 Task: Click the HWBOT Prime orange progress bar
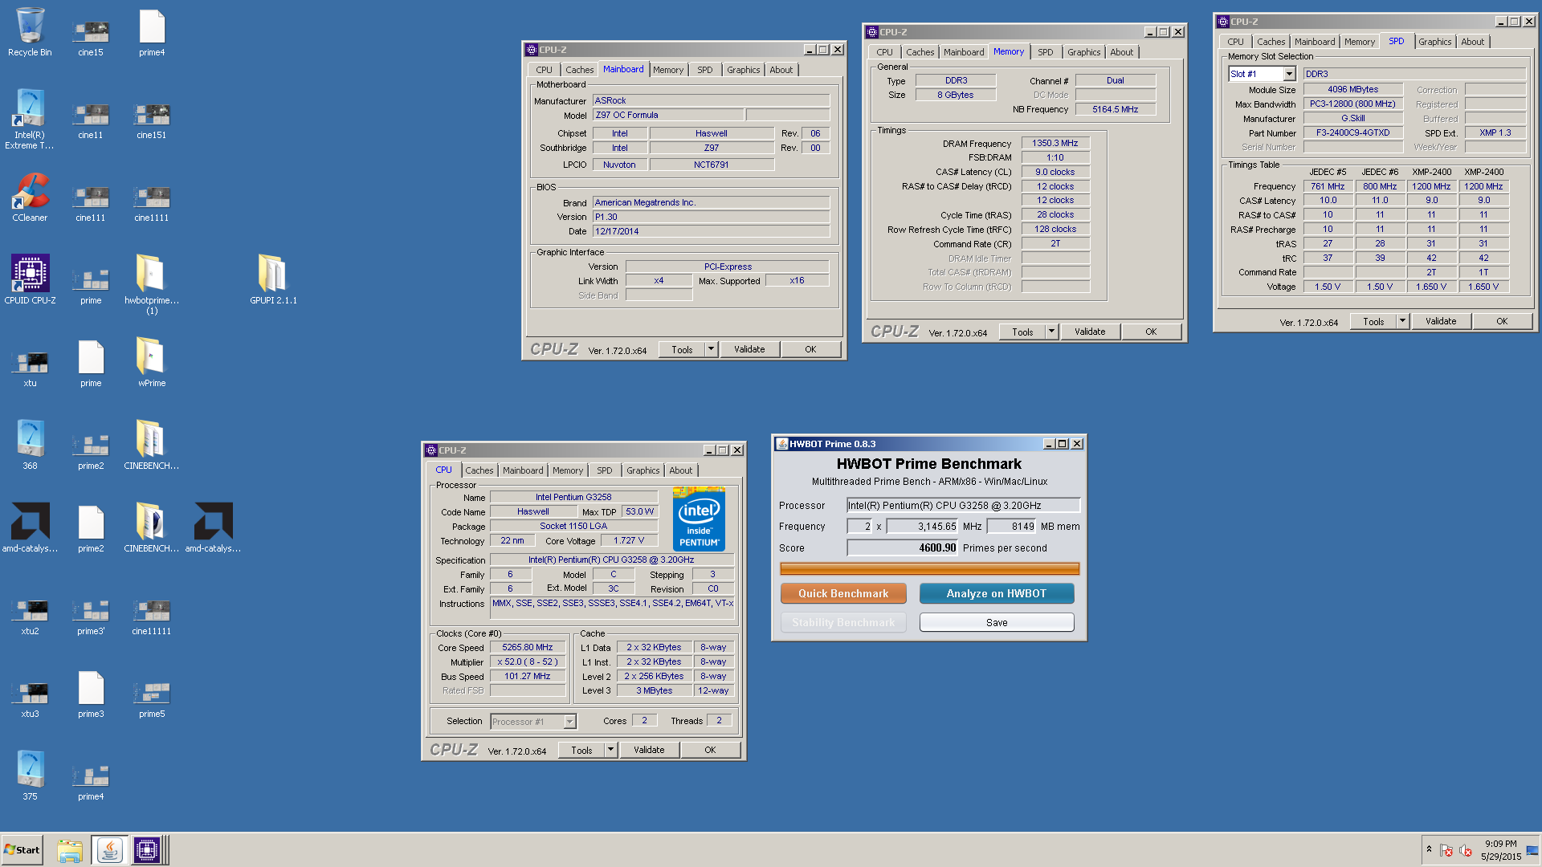coord(929,569)
